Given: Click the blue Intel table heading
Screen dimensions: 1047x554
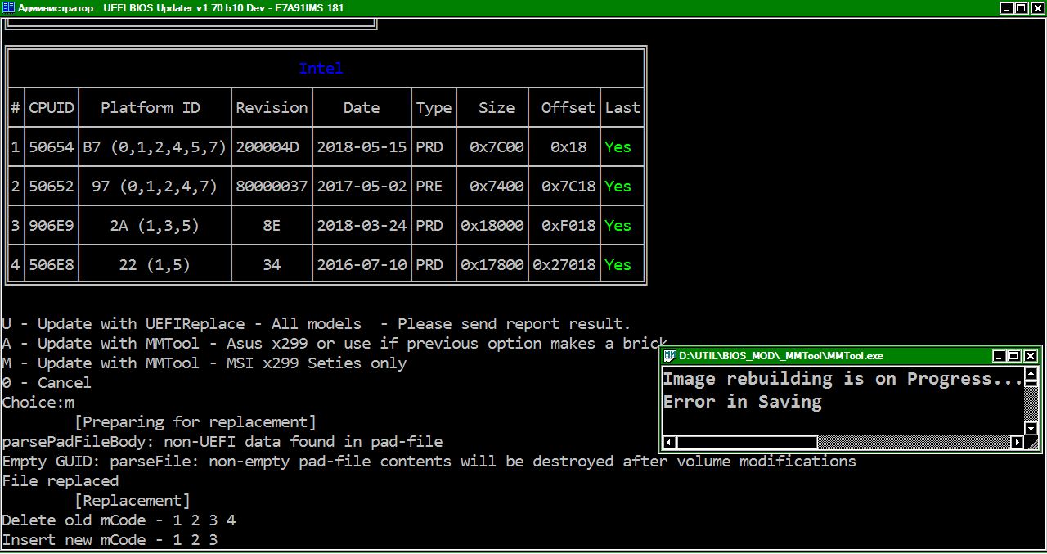Looking at the screenshot, I should click(321, 69).
